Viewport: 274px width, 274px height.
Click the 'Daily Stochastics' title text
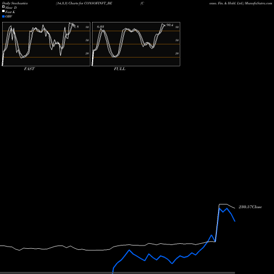click(15, 3)
